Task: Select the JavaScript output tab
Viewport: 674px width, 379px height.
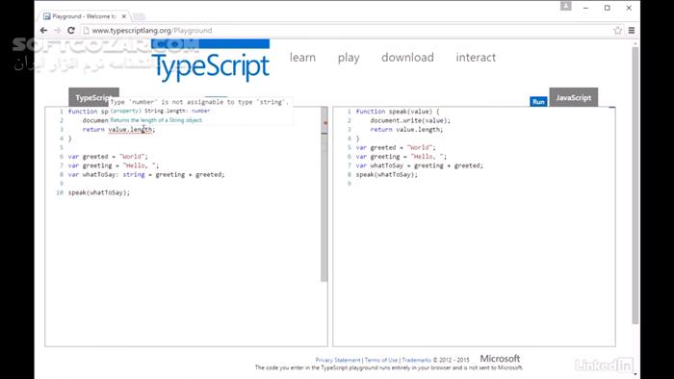Action: coord(574,97)
